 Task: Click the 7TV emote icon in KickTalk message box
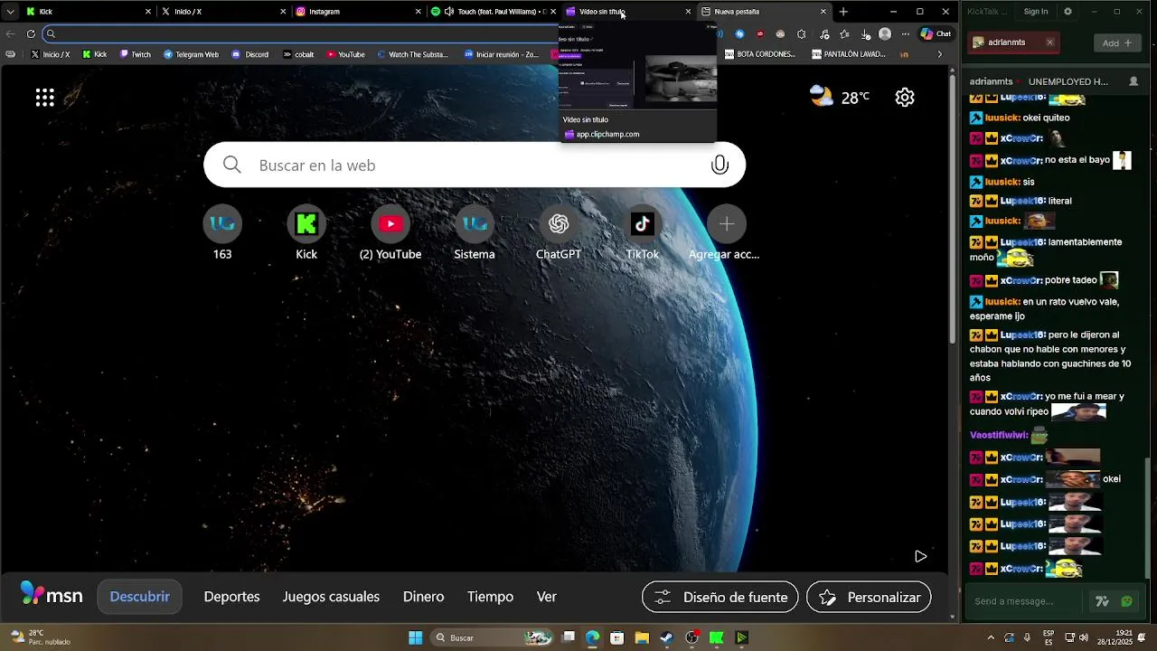[1102, 601]
